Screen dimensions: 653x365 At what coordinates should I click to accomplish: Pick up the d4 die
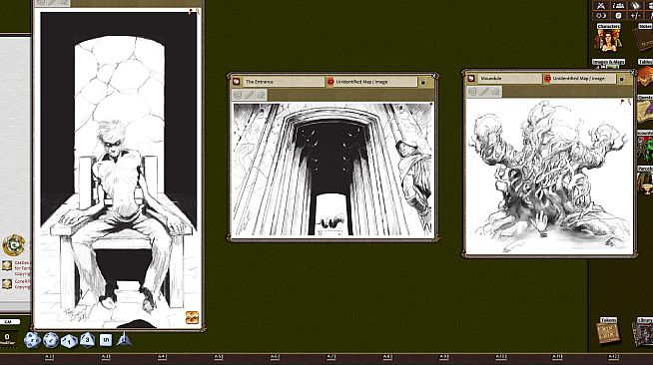pos(124,340)
